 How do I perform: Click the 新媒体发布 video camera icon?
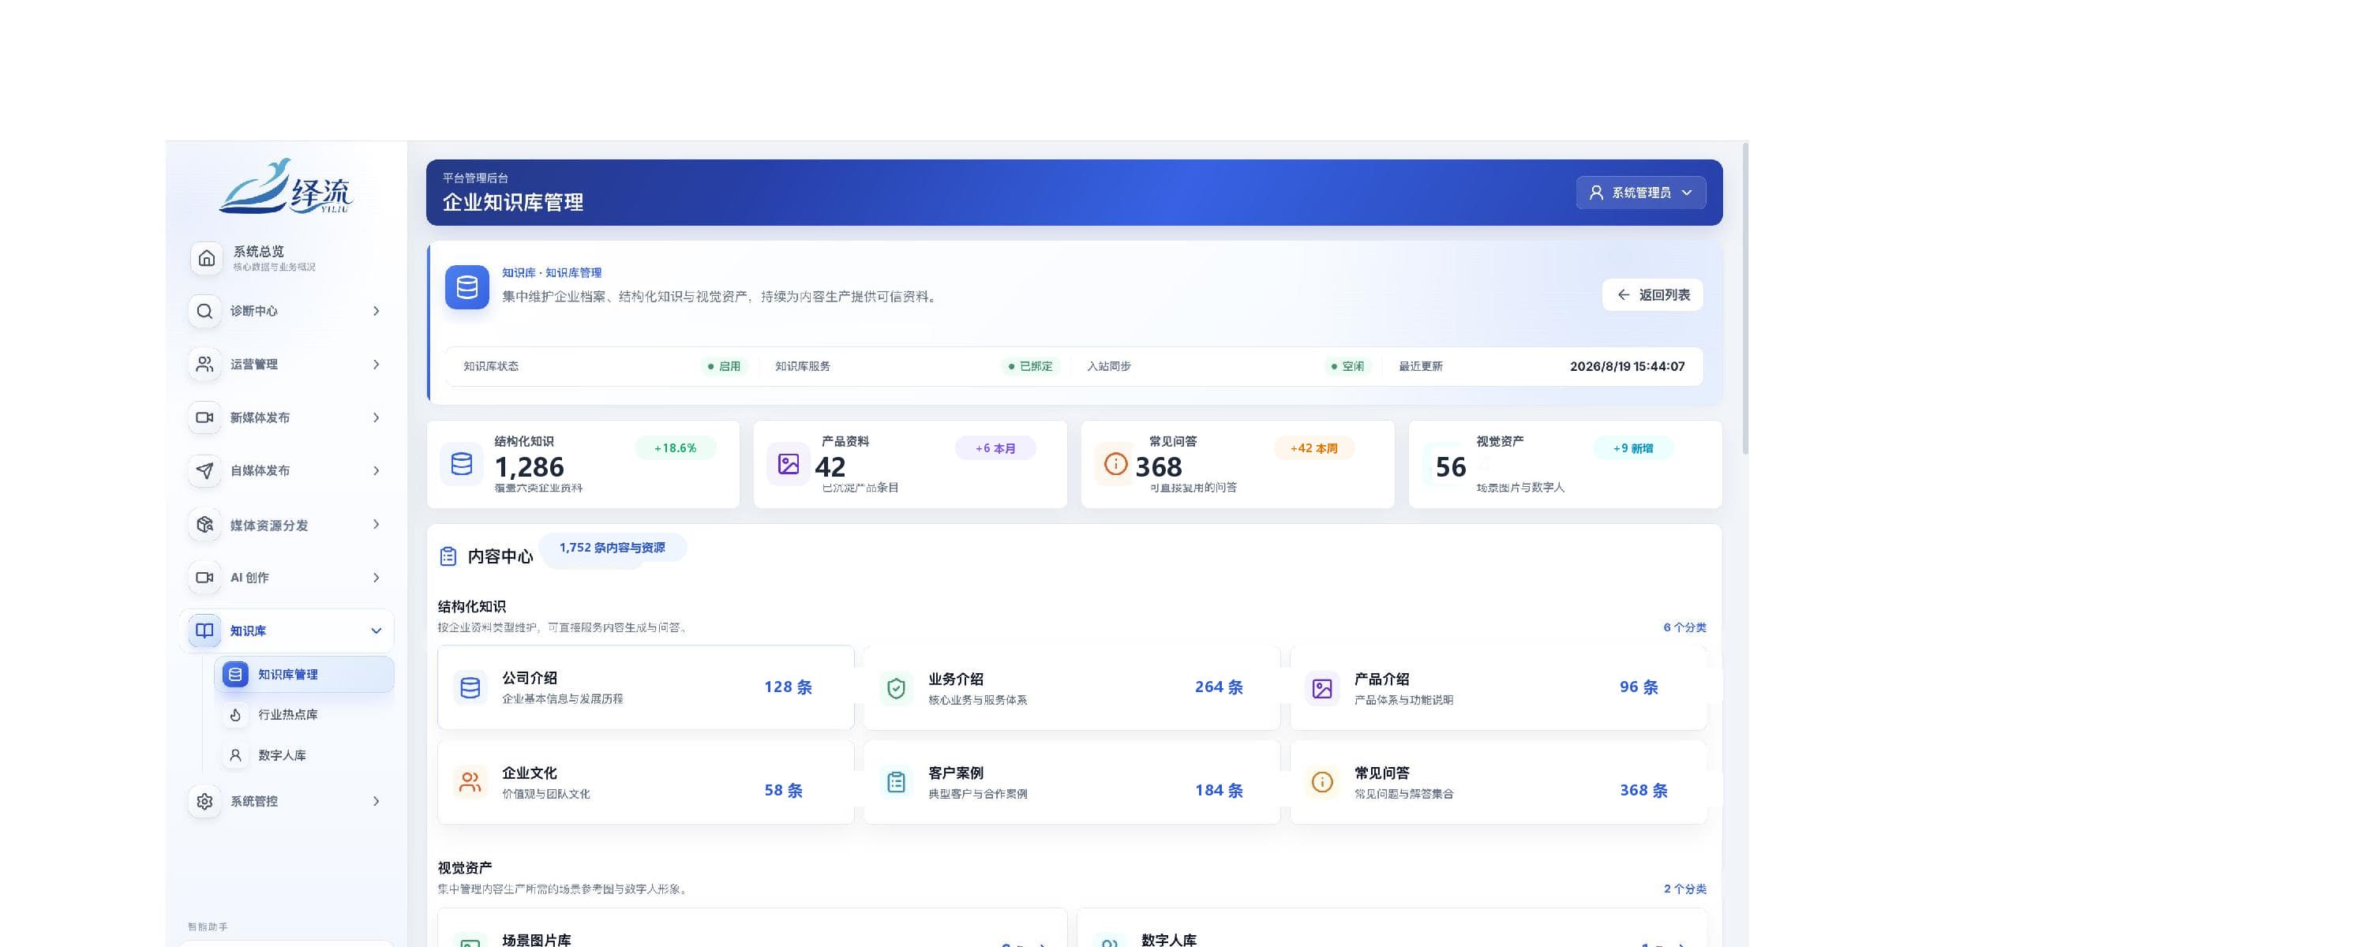204,417
